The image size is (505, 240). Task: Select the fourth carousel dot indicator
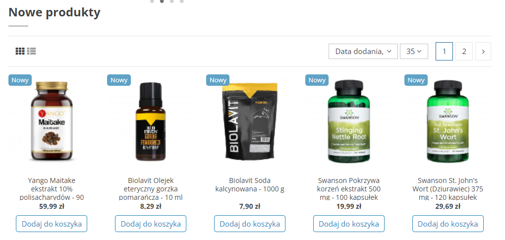click(x=182, y=1)
